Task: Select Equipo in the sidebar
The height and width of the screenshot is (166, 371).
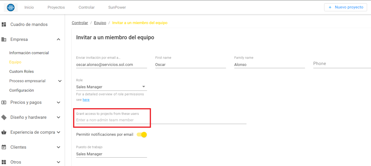Action: point(15,62)
